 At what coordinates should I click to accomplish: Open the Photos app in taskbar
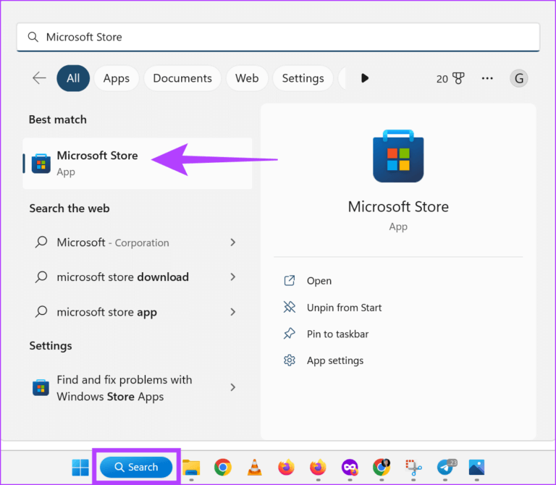tap(476, 468)
